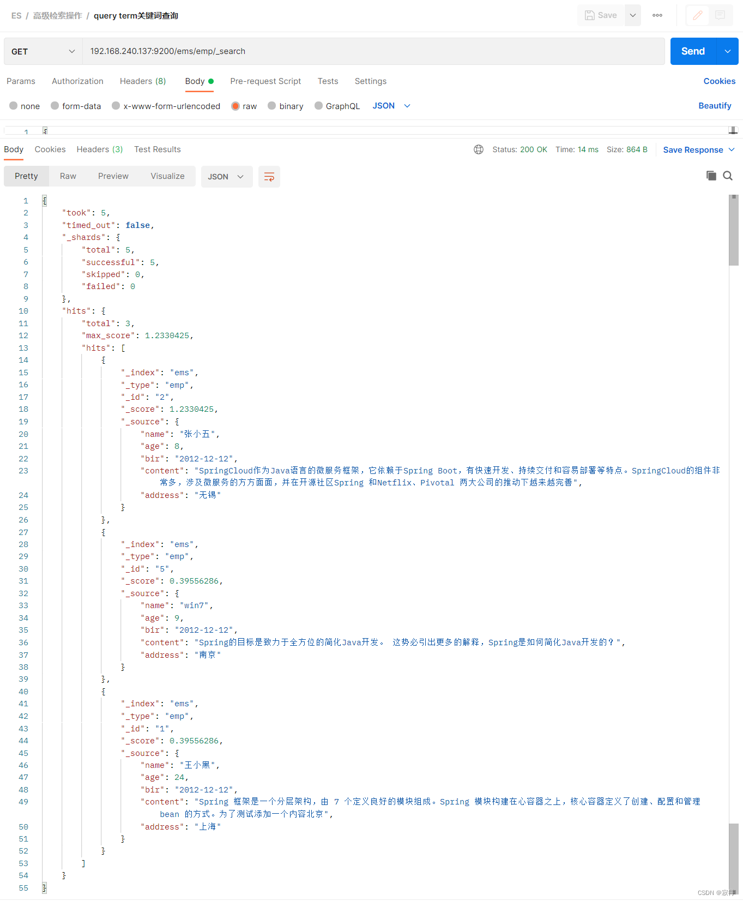Click the request URL input field
The height and width of the screenshot is (901, 743).
pos(373,51)
